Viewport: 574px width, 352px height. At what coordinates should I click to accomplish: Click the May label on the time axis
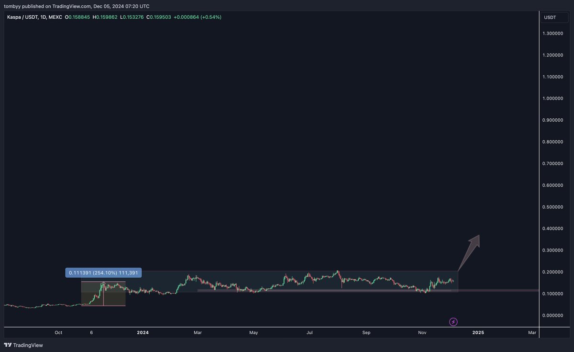254,332
